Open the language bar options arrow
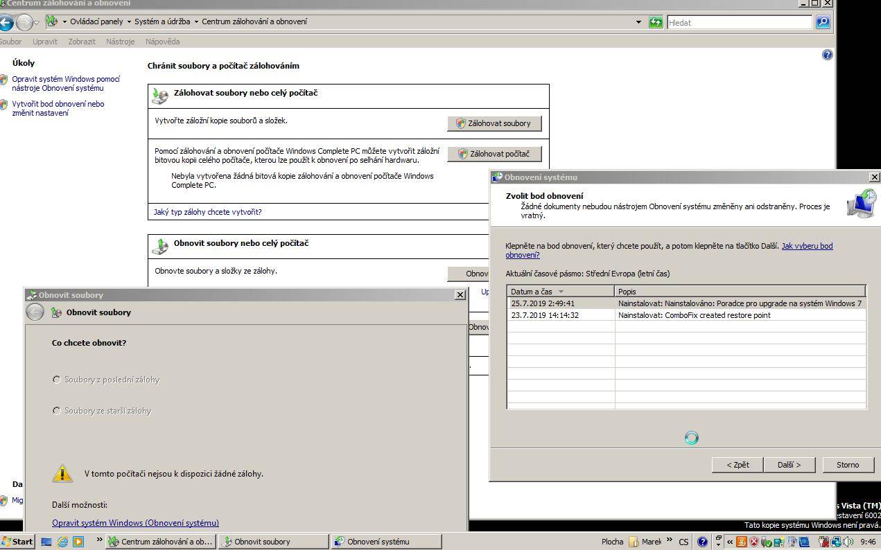The image size is (881, 550). pyautogui.click(x=718, y=544)
